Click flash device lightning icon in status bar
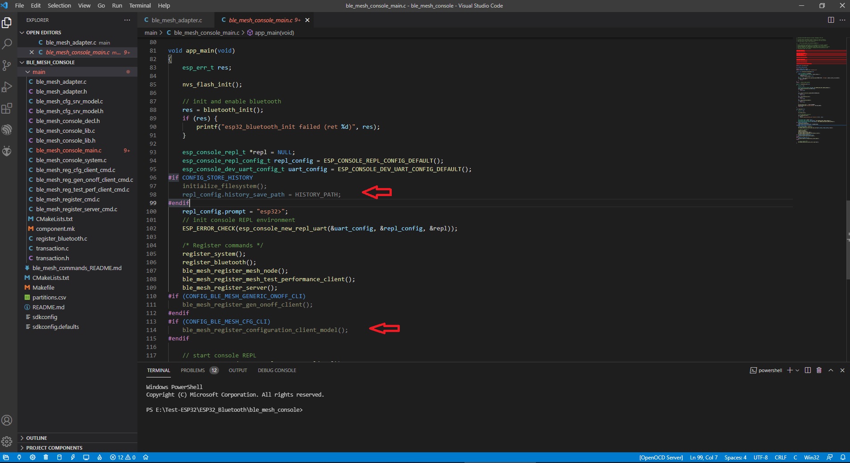Screen dimensions: 850x463 (73, 457)
